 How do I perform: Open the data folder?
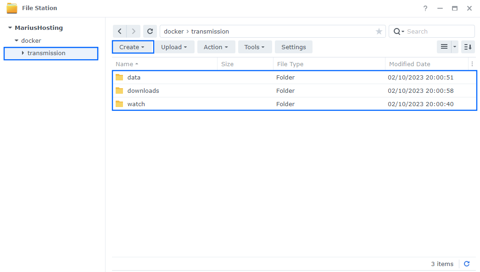point(134,77)
